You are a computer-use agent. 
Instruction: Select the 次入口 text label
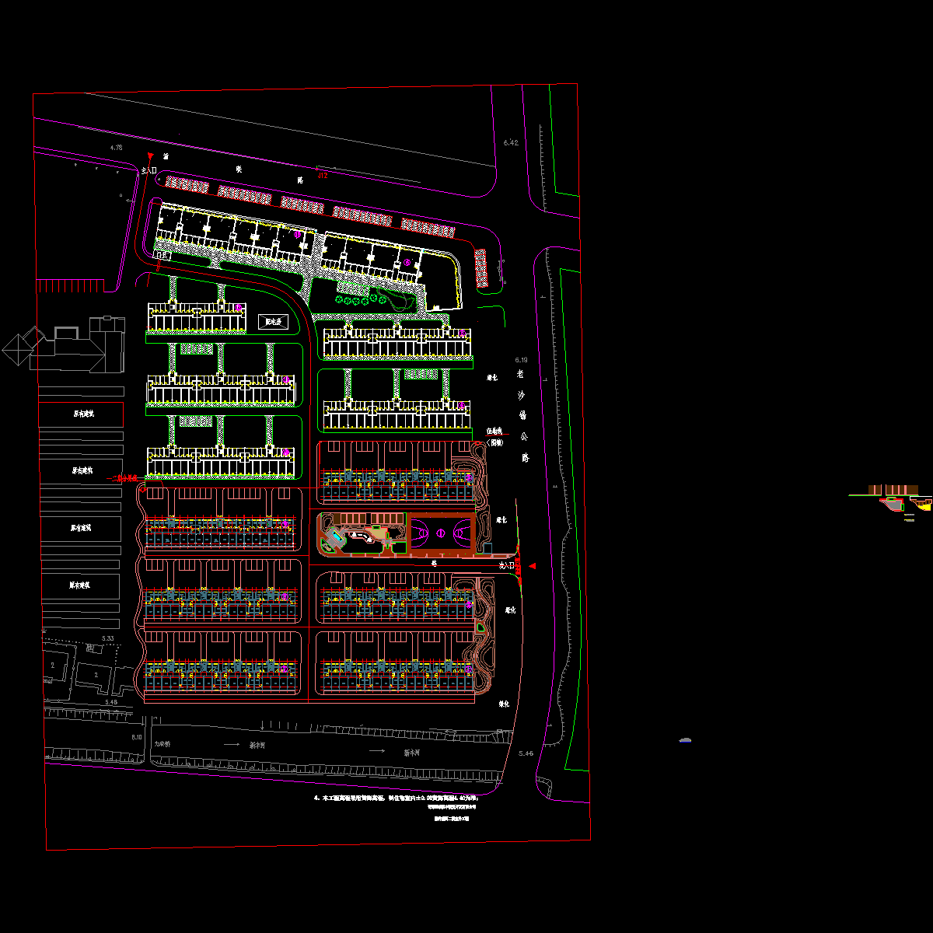pyautogui.click(x=507, y=566)
